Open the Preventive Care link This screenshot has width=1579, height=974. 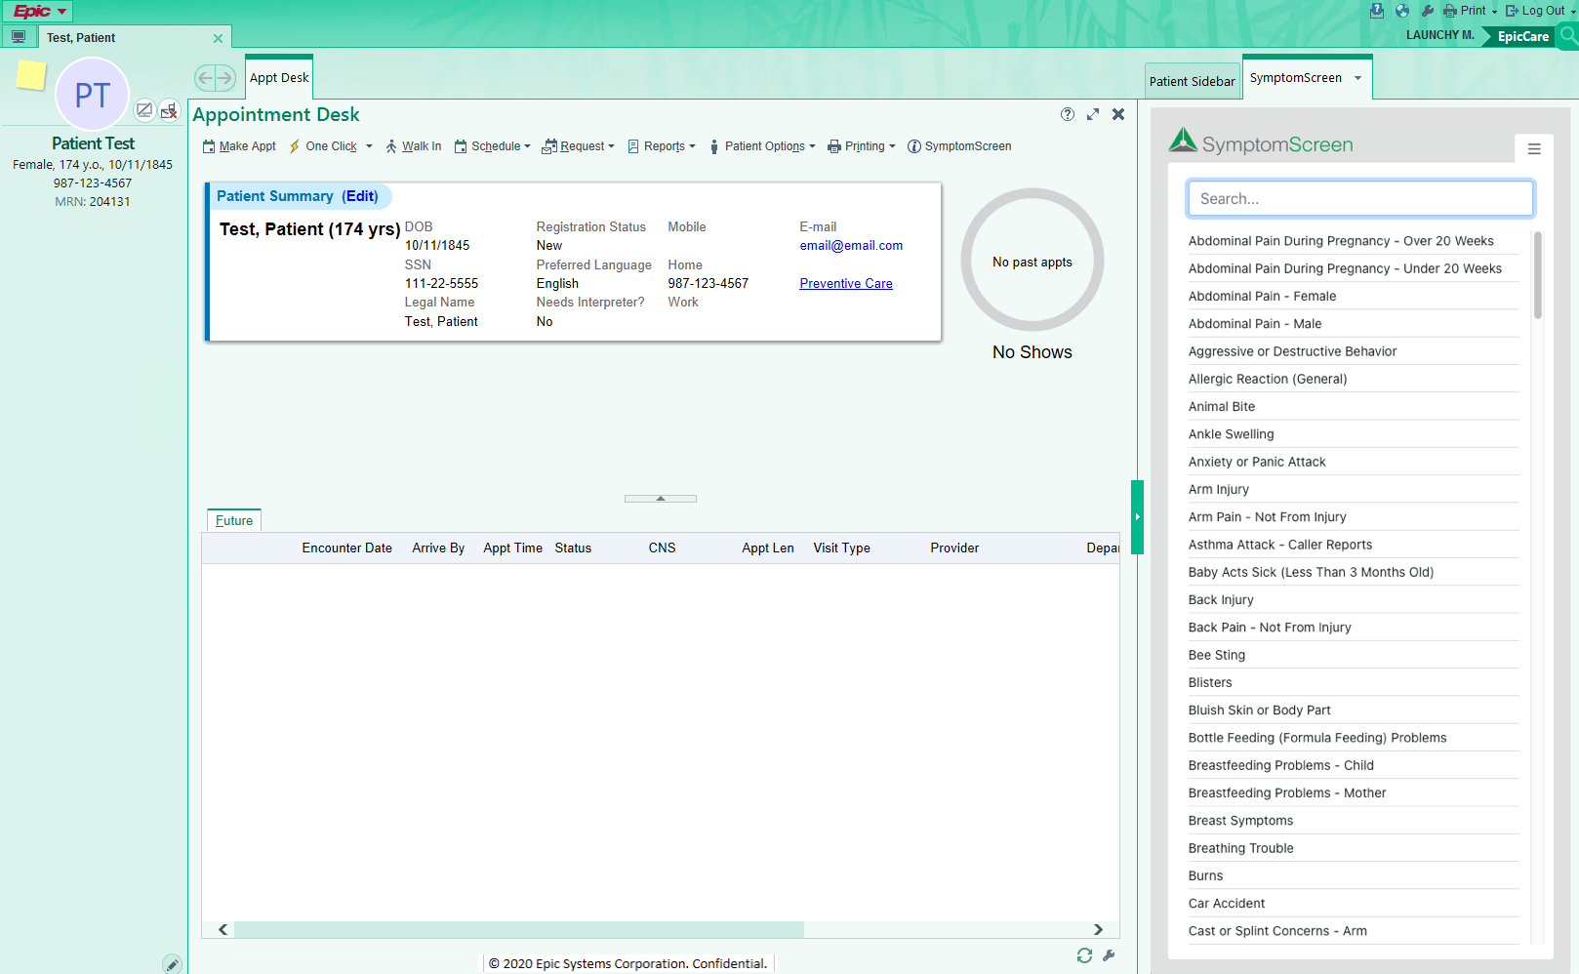pos(845,284)
